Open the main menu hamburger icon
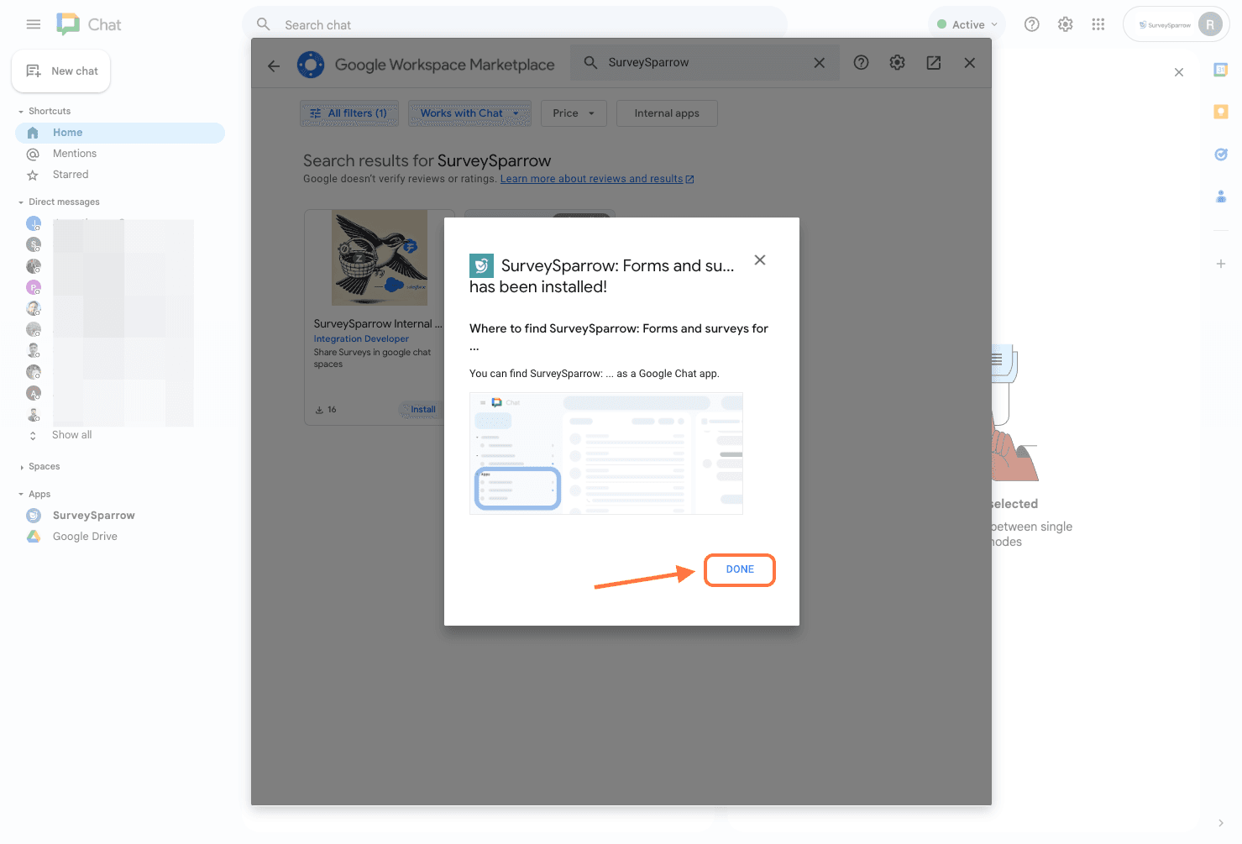The width and height of the screenshot is (1242, 844). click(34, 24)
